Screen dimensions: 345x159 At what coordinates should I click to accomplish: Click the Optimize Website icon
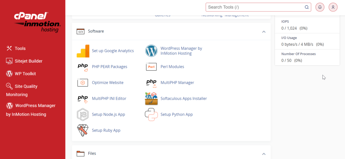click(x=83, y=83)
